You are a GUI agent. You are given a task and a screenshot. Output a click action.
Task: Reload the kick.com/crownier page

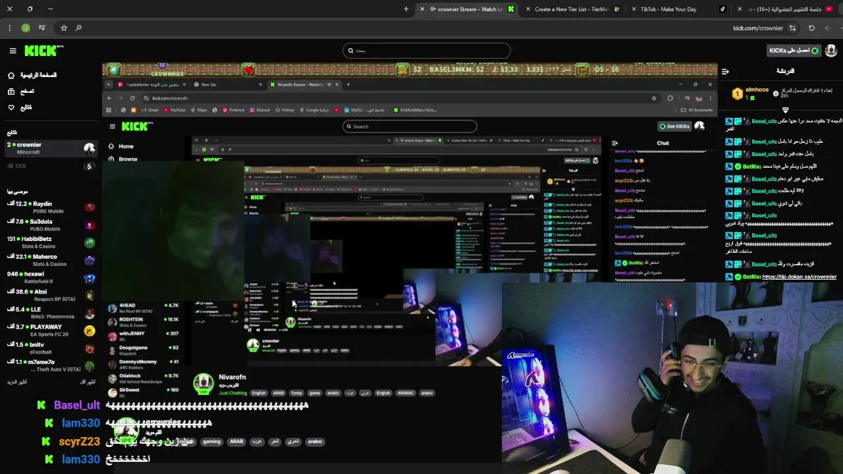point(811,28)
